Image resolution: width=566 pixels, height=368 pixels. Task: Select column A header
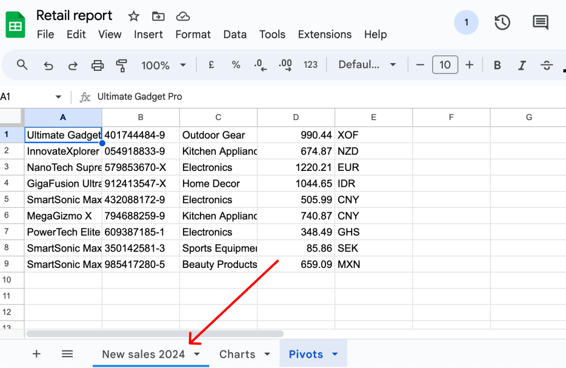pos(63,117)
